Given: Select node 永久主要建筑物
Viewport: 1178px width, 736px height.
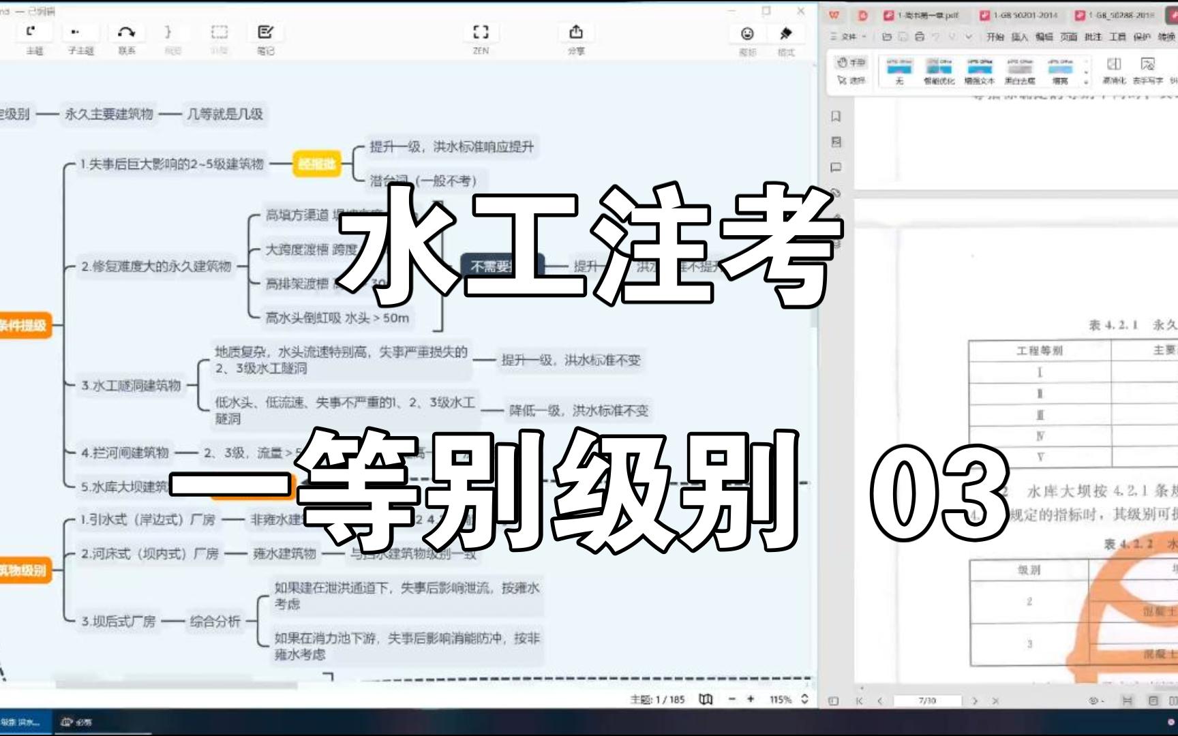Looking at the screenshot, I should 109,114.
